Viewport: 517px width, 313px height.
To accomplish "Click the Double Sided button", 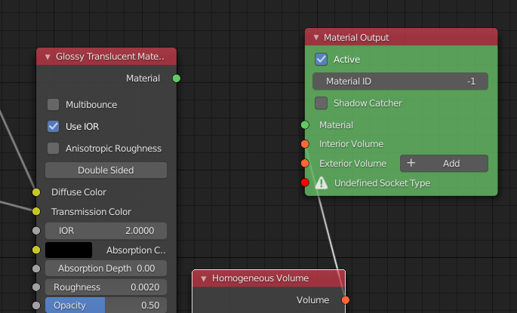I will pos(106,170).
